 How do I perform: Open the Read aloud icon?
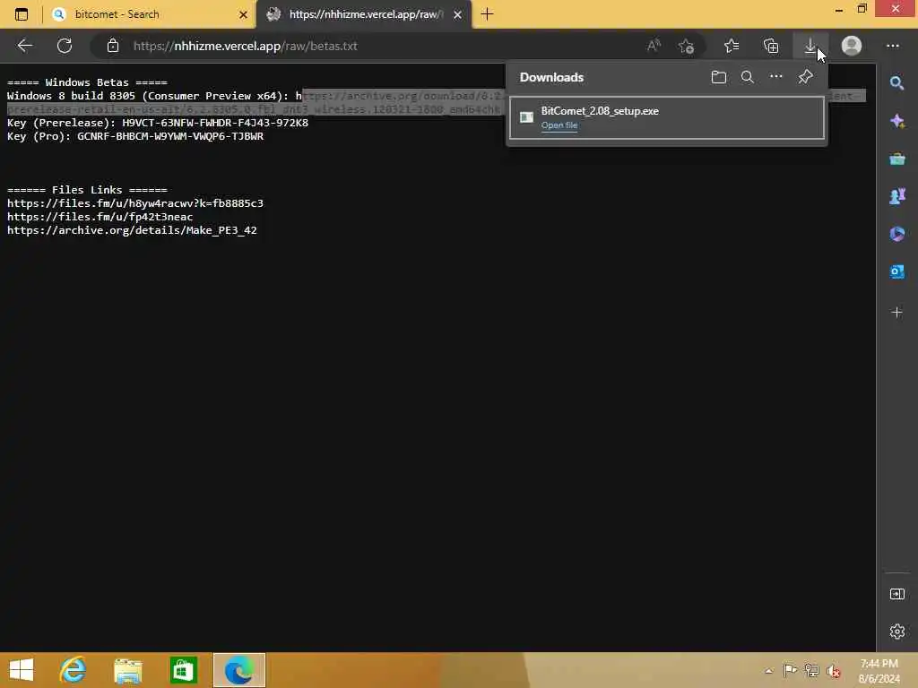coord(654,46)
